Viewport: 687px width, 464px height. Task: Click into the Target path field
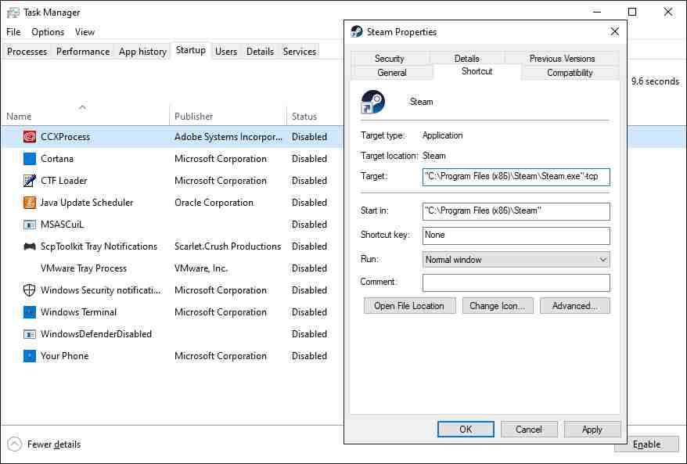point(516,177)
